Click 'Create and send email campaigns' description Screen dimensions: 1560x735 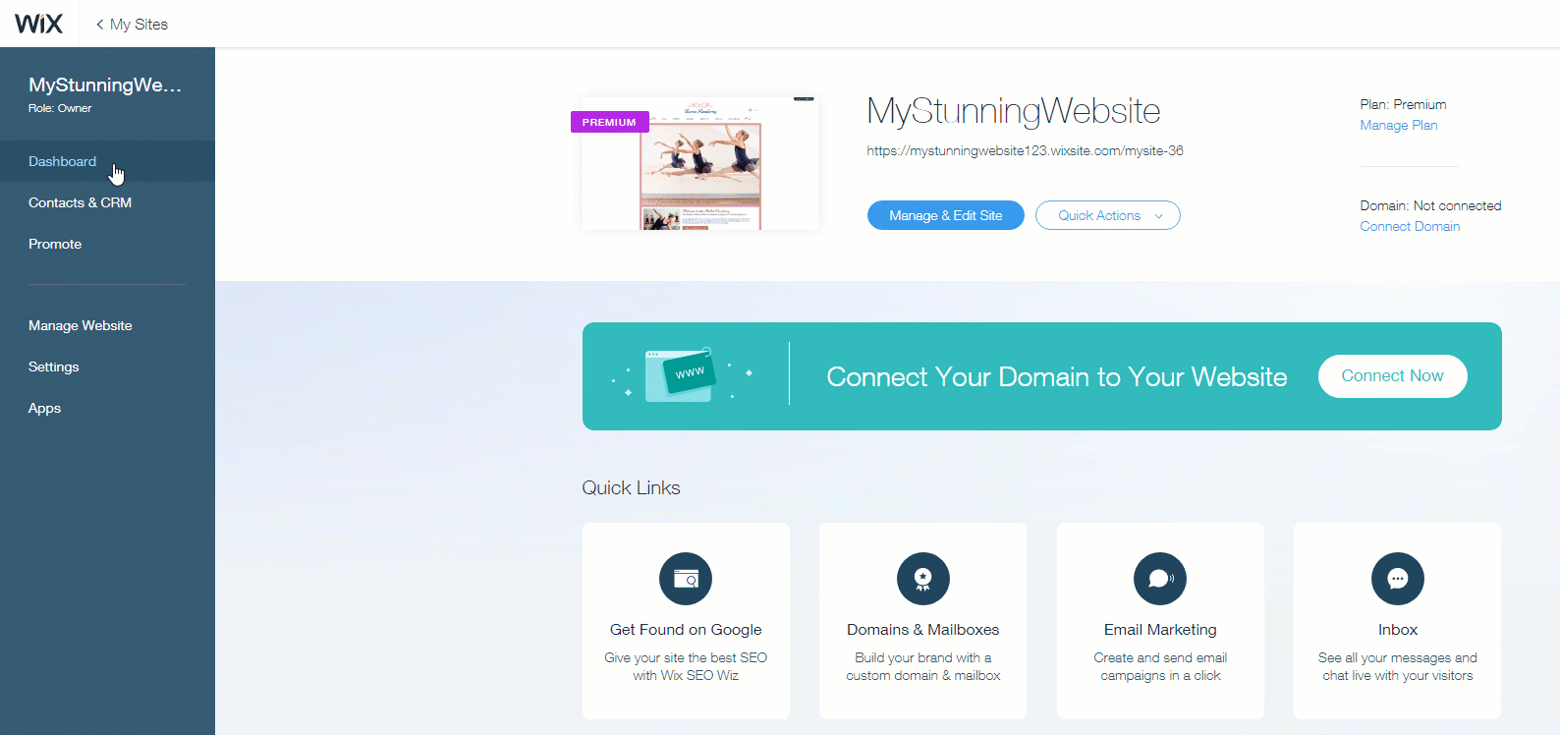pos(1160,666)
